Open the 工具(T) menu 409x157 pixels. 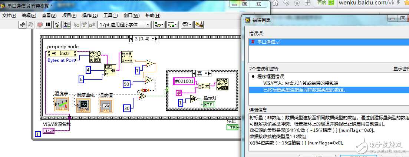[111, 15]
